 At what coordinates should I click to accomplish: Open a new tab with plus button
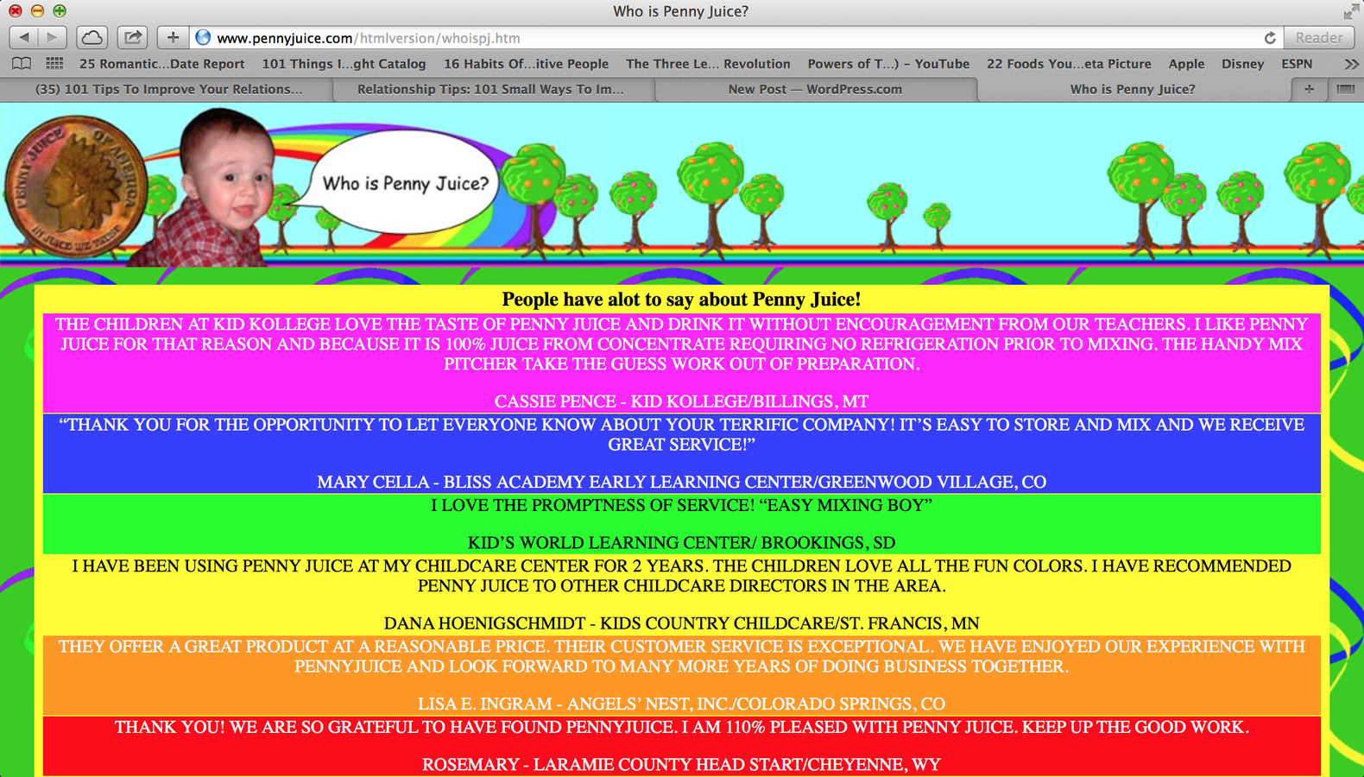pyautogui.click(x=1310, y=89)
